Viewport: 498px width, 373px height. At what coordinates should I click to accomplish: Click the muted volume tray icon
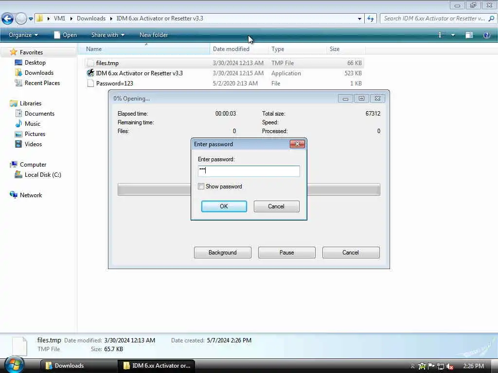pos(450,366)
